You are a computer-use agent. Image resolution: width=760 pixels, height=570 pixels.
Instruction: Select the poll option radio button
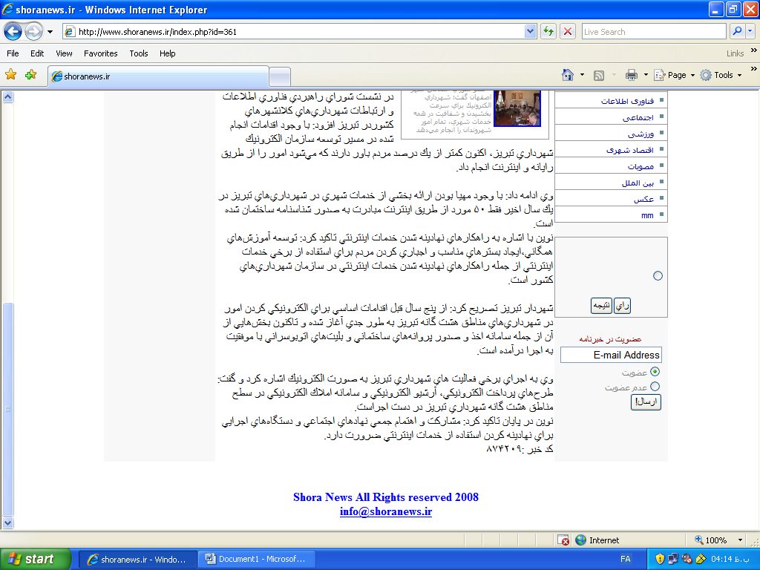[x=658, y=276]
